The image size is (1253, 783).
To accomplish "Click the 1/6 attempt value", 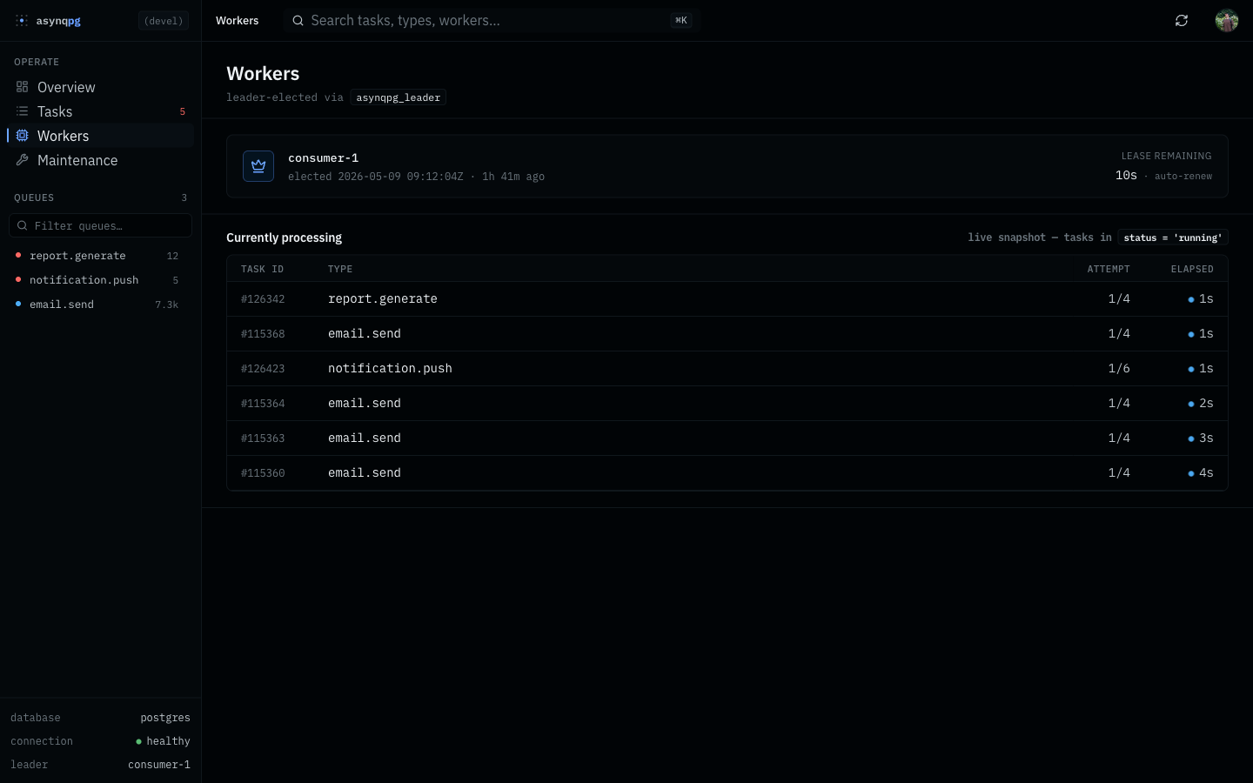I will click(x=1119, y=368).
